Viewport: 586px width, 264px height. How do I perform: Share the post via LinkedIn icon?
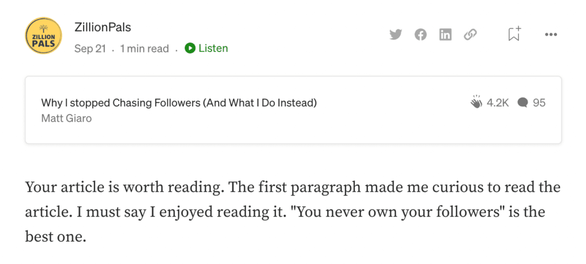tap(445, 35)
